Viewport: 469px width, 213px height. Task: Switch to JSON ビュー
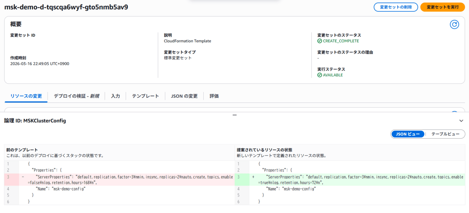coord(408,134)
